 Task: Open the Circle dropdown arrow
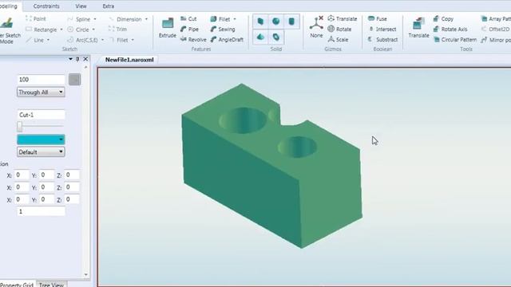pyautogui.click(x=93, y=29)
